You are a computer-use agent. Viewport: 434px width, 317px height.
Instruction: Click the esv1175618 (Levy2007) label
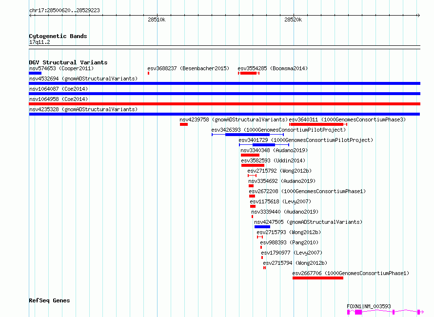(x=280, y=201)
